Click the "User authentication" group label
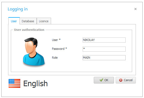 pyautogui.click(x=29, y=30)
